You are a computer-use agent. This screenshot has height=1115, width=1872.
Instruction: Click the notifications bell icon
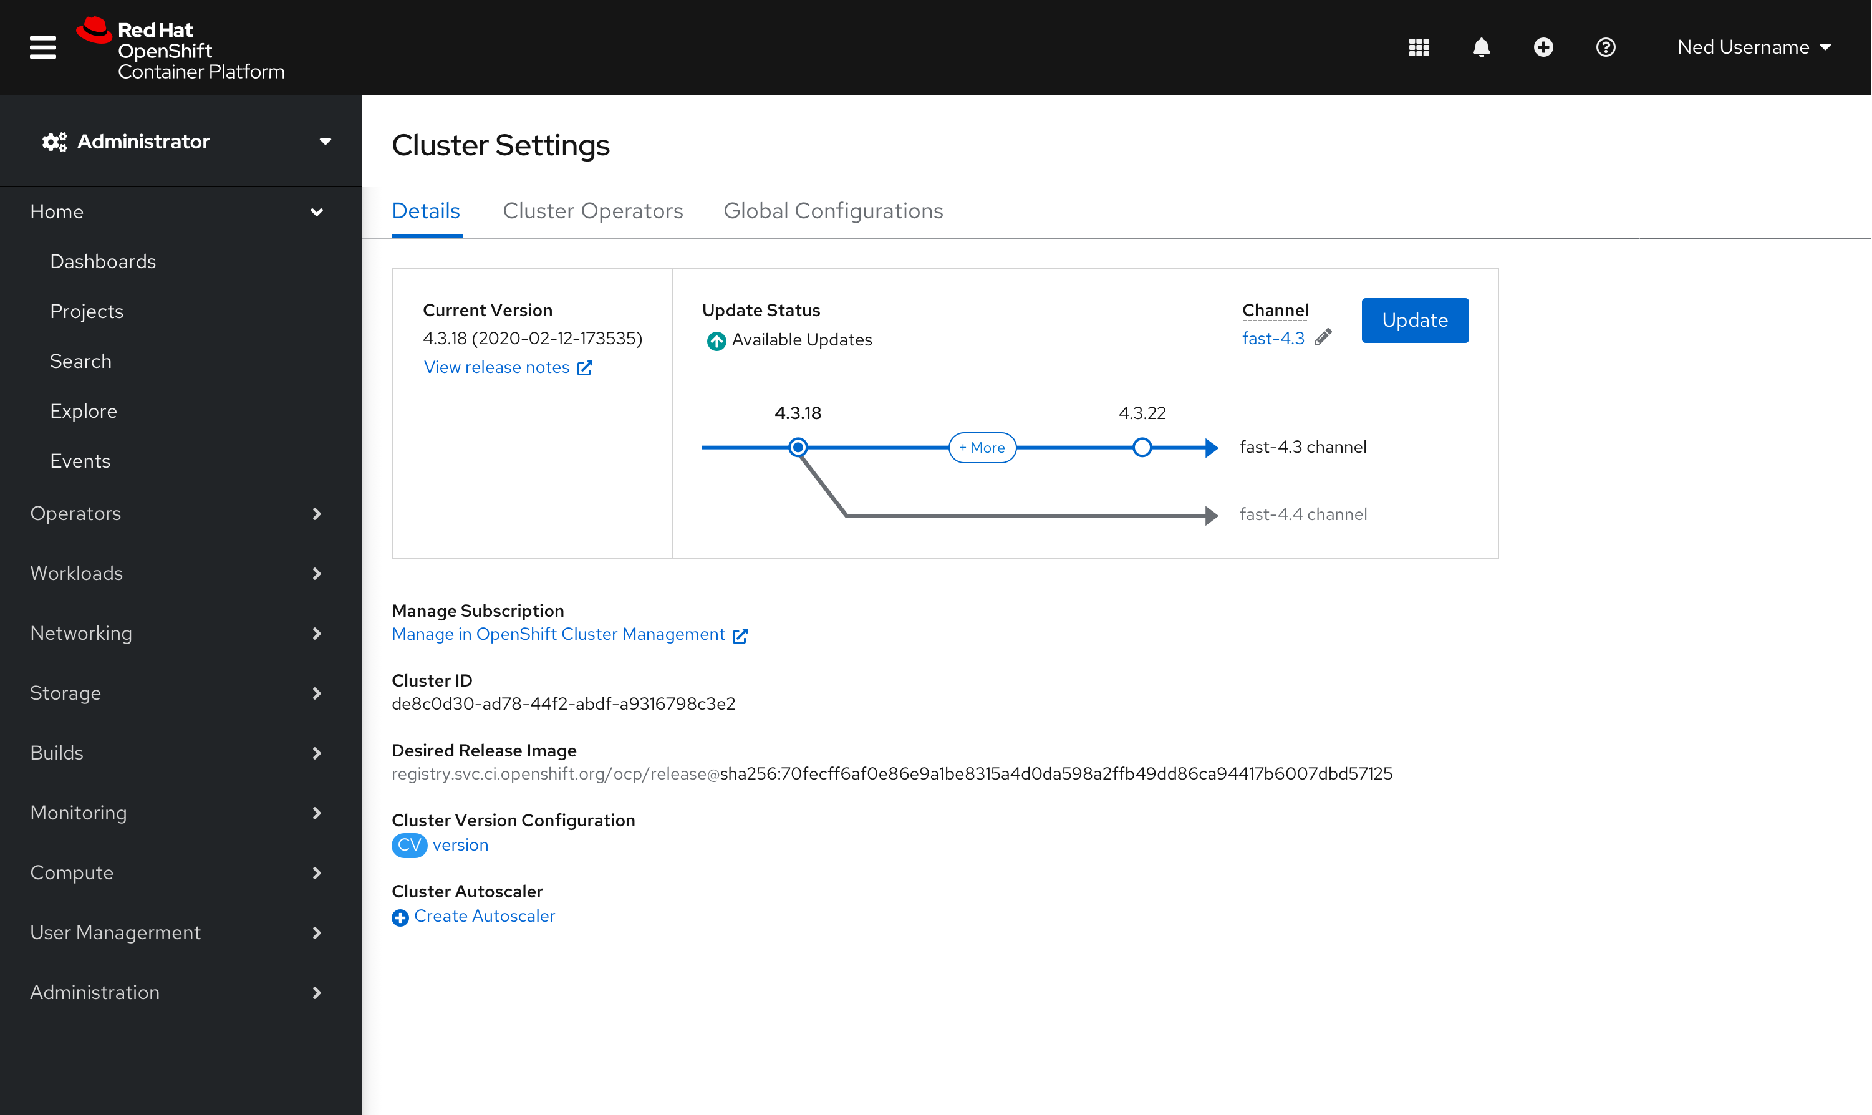click(1482, 46)
